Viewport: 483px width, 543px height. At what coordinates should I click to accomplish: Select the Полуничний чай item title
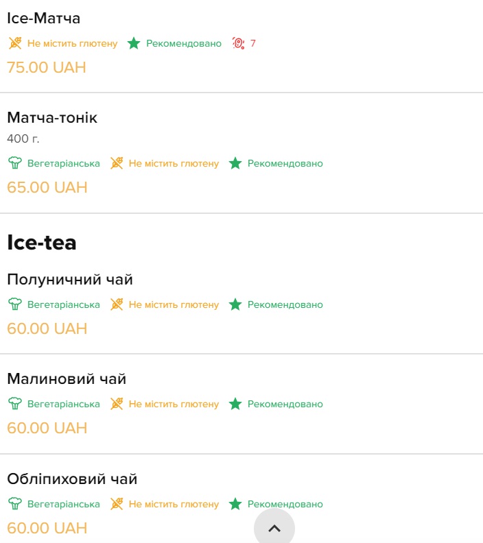point(70,280)
